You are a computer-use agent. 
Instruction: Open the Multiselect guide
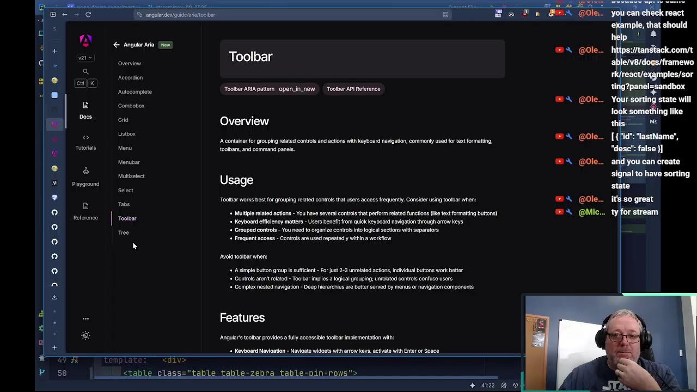click(x=131, y=176)
